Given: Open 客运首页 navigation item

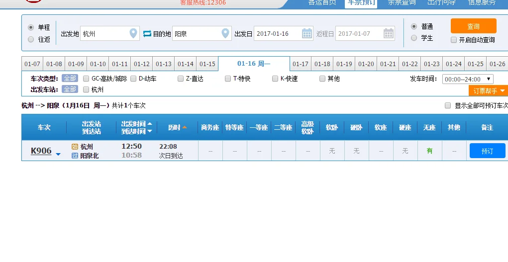Looking at the screenshot, I should coord(322,2).
